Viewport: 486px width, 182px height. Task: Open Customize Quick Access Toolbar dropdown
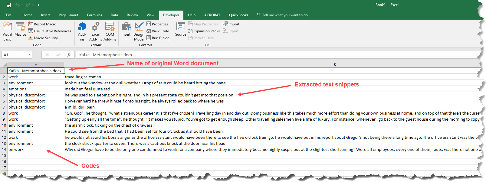point(38,5)
